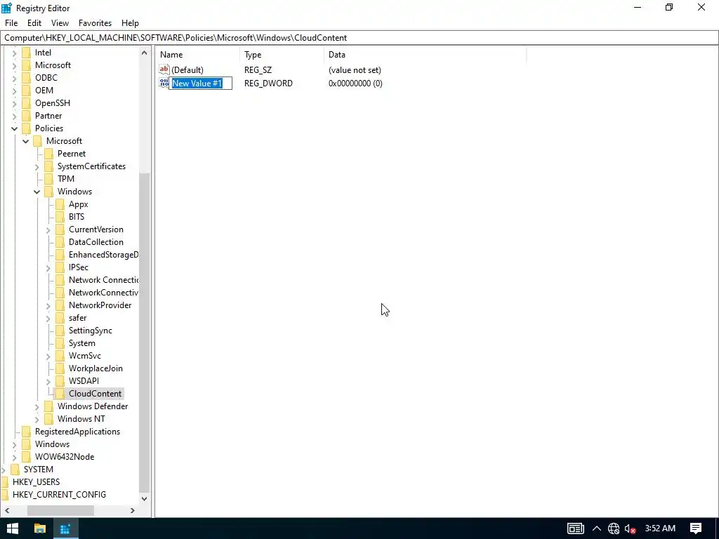Open the View menu
Screen dimensions: 719x539
click(60, 23)
